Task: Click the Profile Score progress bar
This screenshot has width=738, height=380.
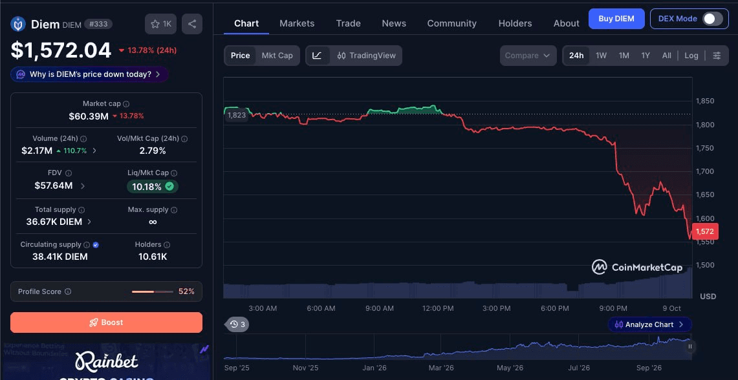Action: (153, 291)
